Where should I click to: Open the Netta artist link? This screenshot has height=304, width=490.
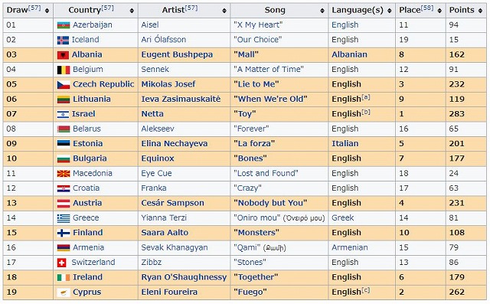pos(152,114)
